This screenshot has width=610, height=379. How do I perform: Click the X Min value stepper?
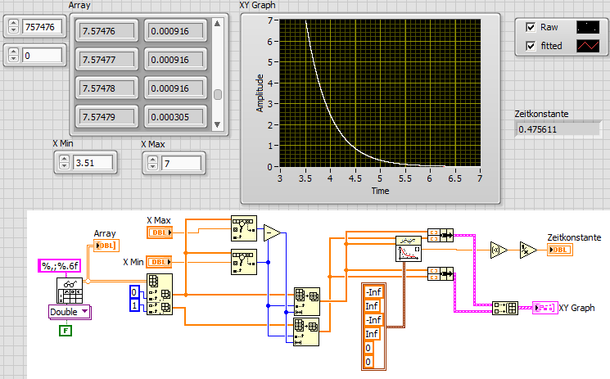64,162
